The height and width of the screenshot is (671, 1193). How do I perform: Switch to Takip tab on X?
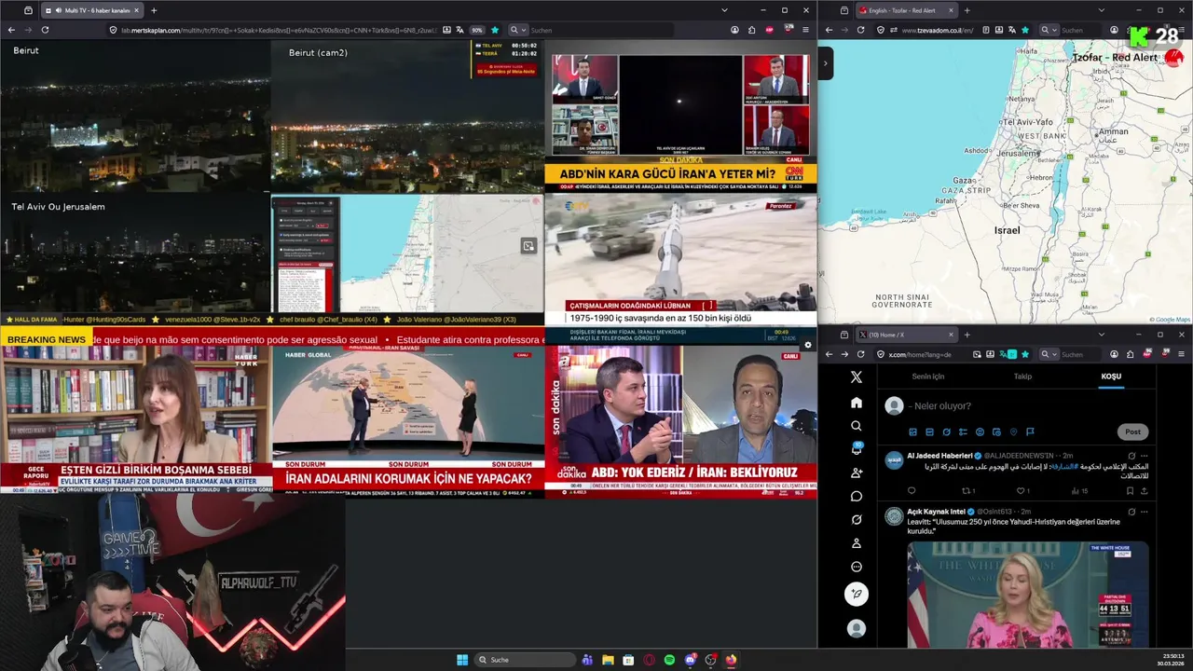pos(1022,377)
